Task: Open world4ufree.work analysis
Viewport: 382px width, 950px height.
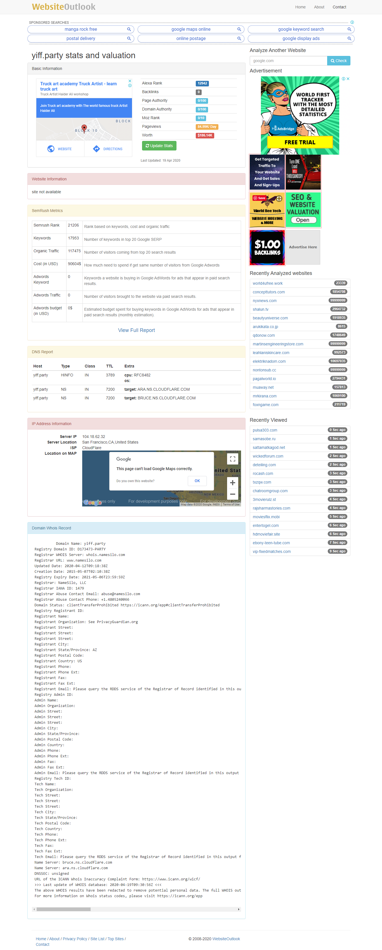Action: [267, 283]
